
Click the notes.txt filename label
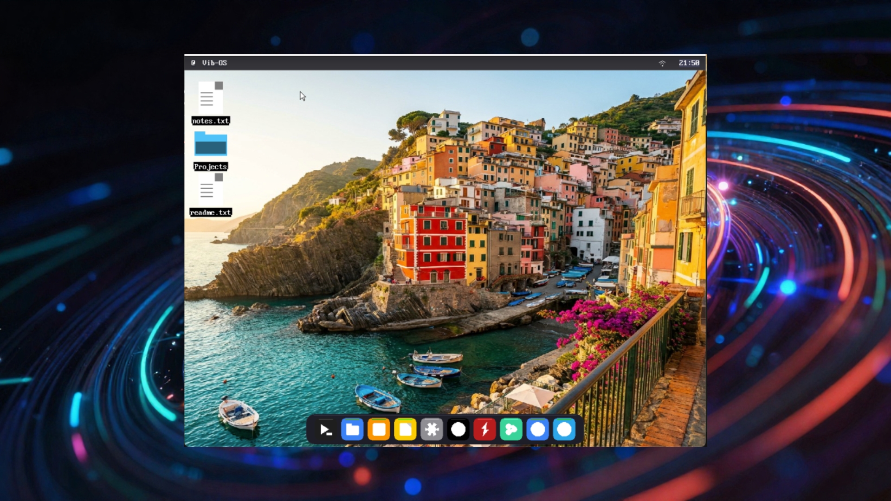[211, 121]
